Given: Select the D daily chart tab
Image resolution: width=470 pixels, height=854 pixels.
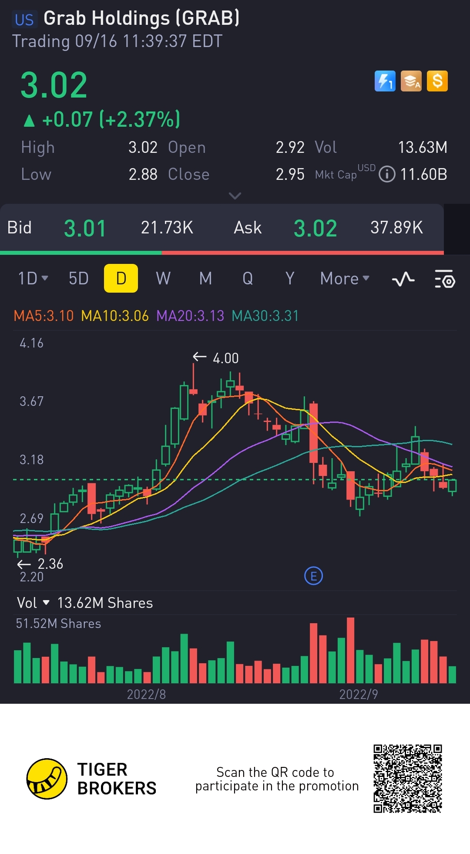Looking at the screenshot, I should click(x=121, y=278).
